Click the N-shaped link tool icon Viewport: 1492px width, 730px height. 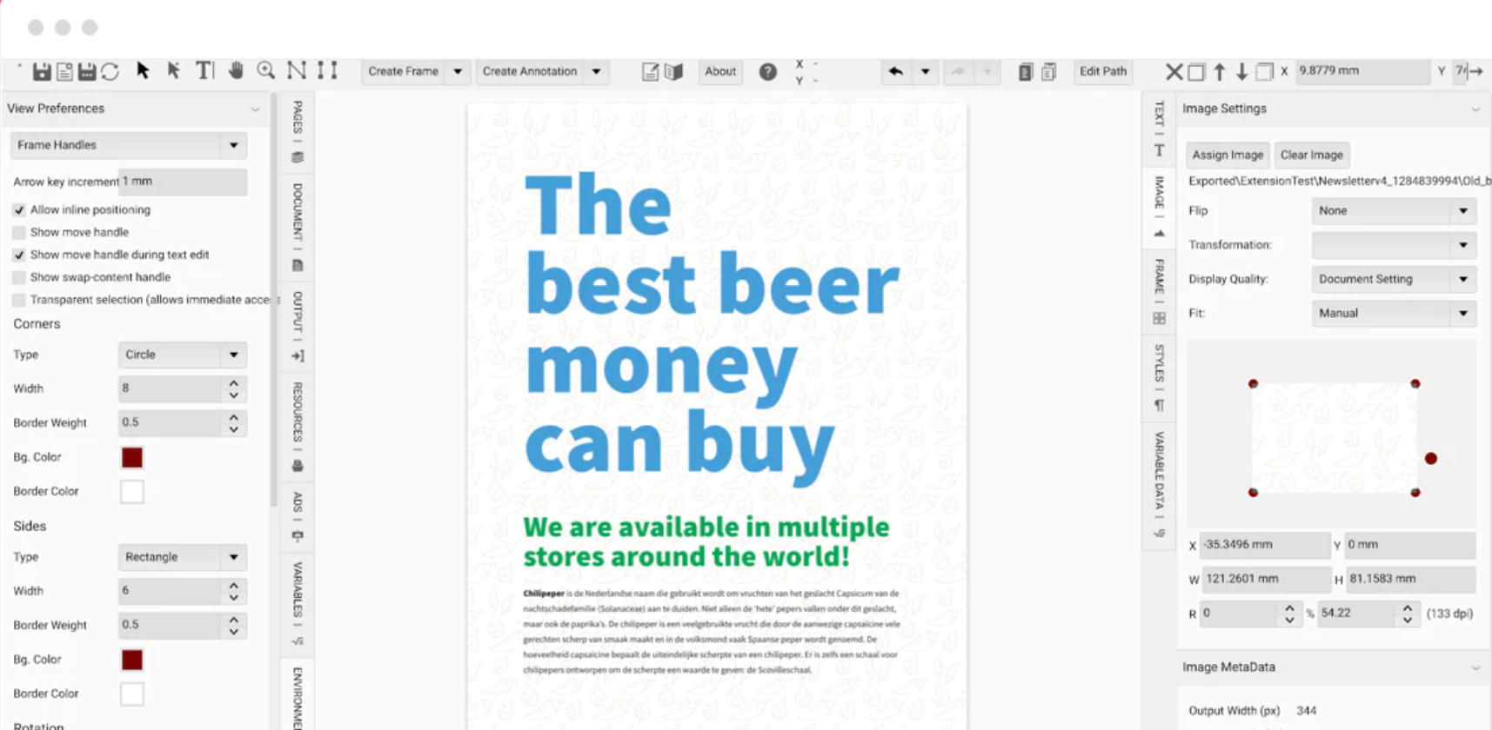point(297,70)
